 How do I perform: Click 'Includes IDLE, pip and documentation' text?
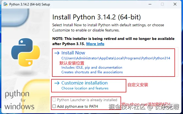point(92,67)
